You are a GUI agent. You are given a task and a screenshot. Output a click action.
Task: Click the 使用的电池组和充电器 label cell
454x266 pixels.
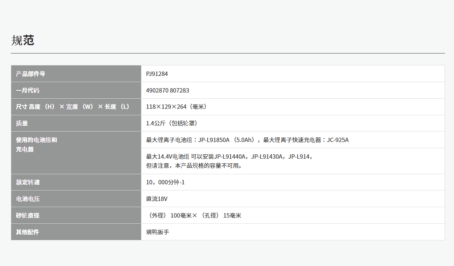click(76, 153)
